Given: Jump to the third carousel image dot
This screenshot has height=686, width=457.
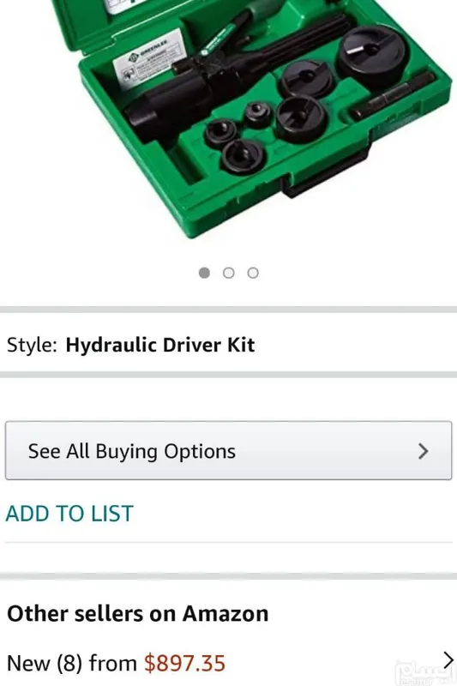Looking at the screenshot, I should [253, 273].
